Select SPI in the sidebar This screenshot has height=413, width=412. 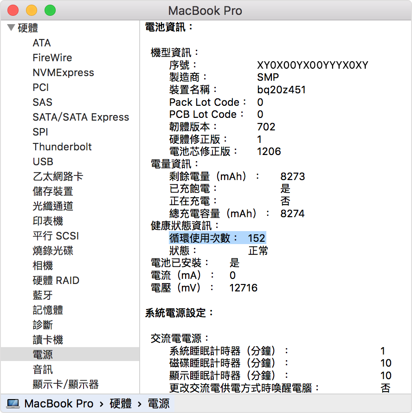(x=40, y=132)
